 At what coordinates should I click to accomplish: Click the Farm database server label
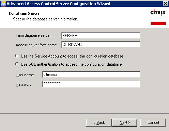point(33,35)
